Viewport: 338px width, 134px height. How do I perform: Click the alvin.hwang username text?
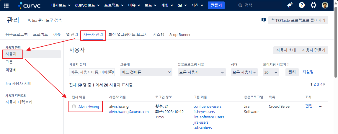[119, 107]
